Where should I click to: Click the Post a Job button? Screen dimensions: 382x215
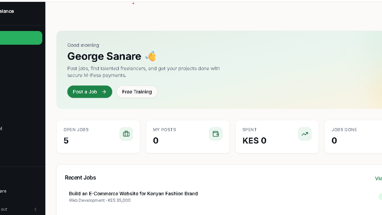click(x=90, y=92)
